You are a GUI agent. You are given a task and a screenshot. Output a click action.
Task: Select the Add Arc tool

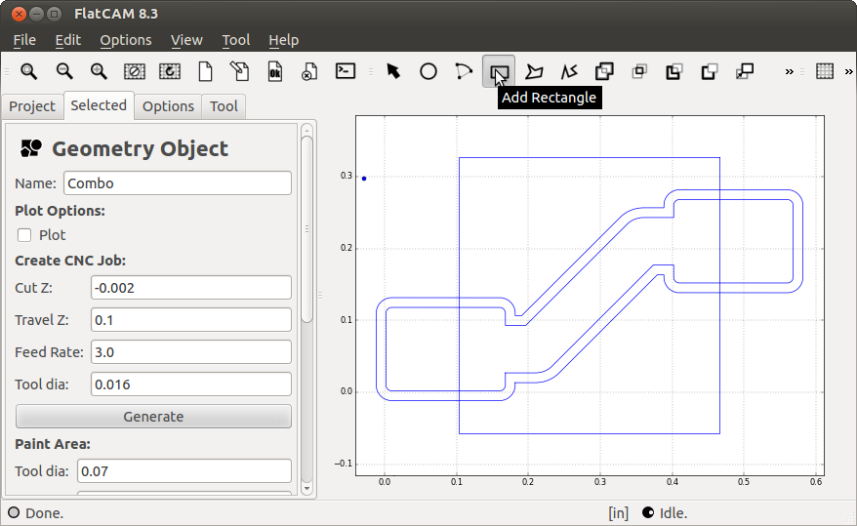coord(464,71)
